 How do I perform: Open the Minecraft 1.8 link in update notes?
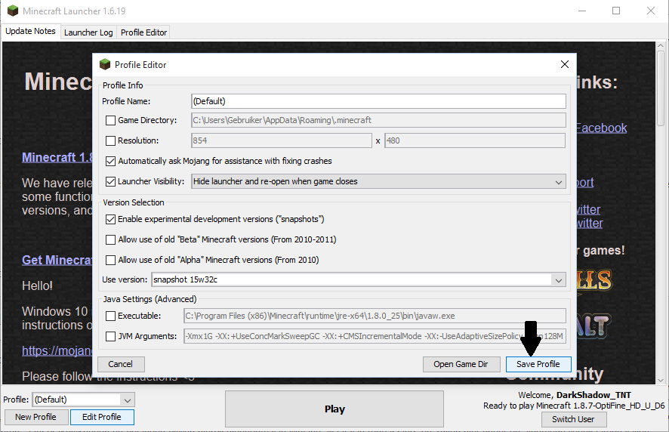pyautogui.click(x=57, y=157)
